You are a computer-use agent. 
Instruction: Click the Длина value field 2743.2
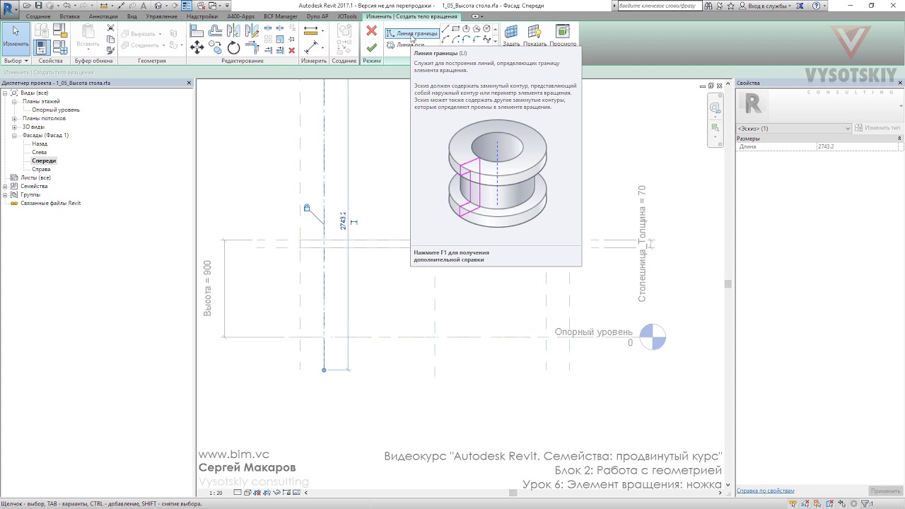point(857,147)
